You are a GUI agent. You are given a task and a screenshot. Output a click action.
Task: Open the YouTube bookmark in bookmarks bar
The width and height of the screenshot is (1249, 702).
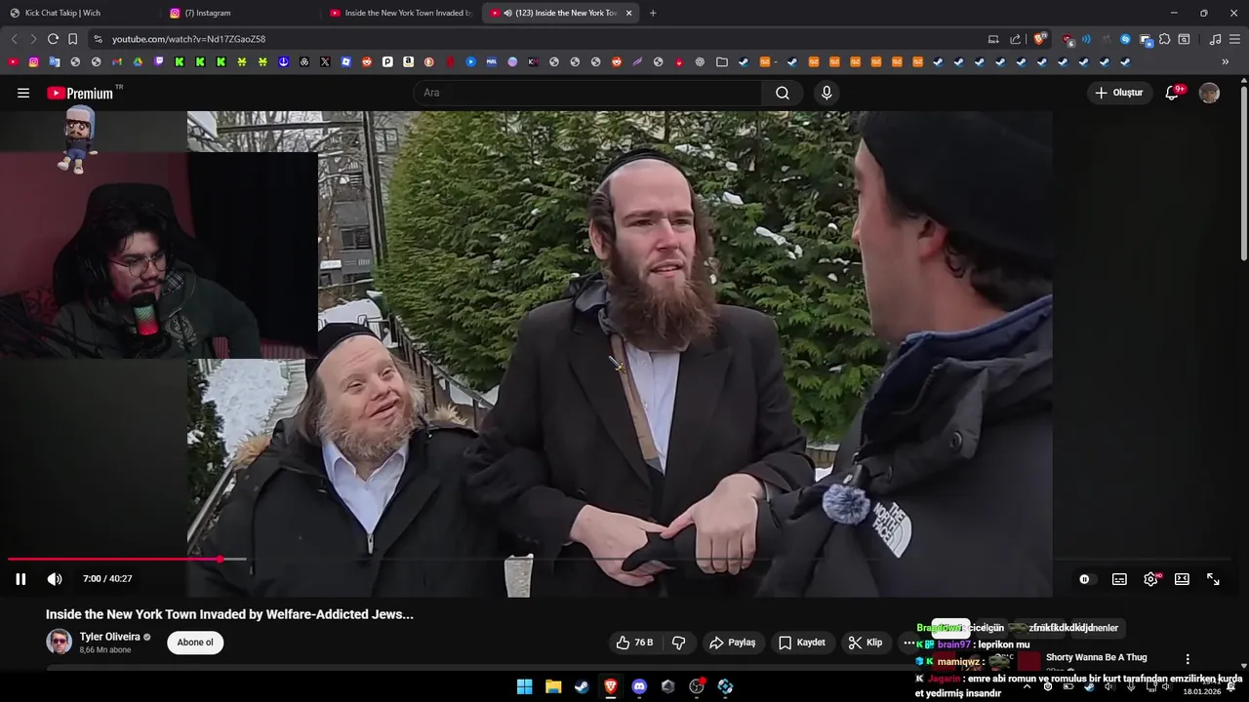(x=13, y=61)
